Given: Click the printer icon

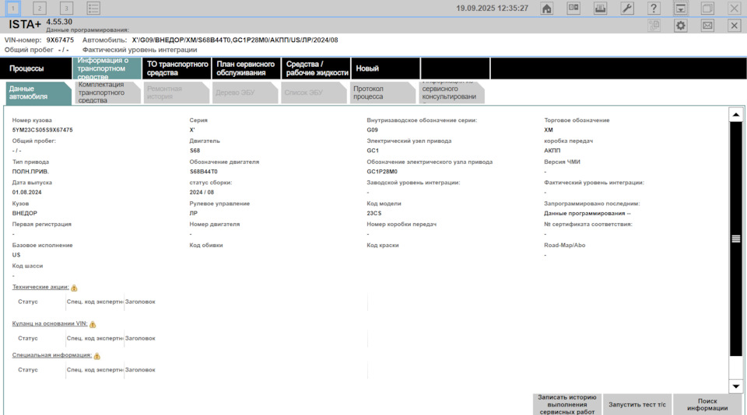Looking at the screenshot, I should (x=600, y=8).
